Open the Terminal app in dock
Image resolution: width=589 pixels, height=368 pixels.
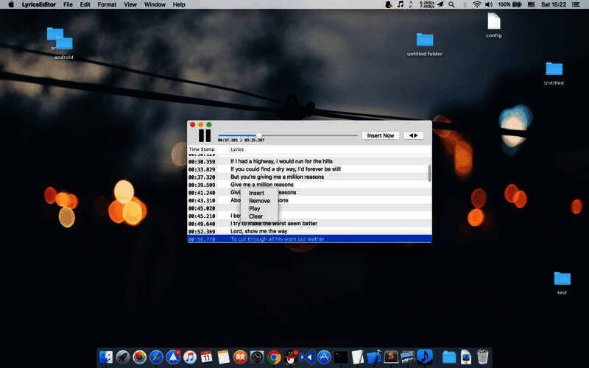[x=340, y=357]
